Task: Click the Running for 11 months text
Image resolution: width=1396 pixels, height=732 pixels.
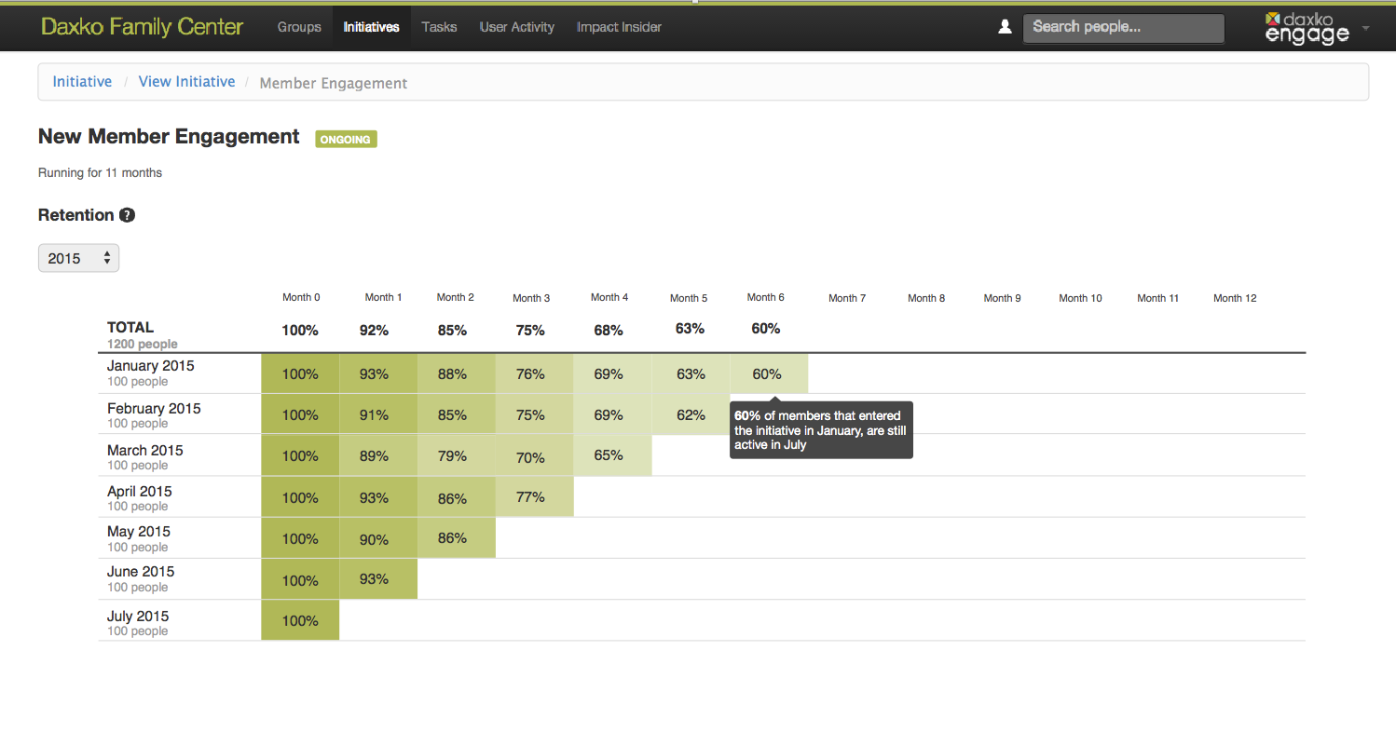Action: [x=100, y=173]
